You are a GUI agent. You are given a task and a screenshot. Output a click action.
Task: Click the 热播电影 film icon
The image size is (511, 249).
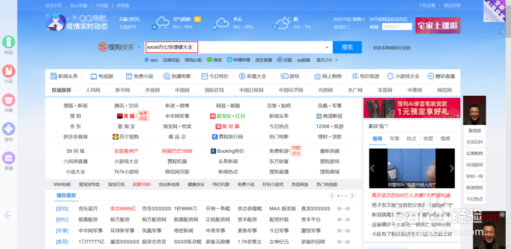click(x=167, y=76)
